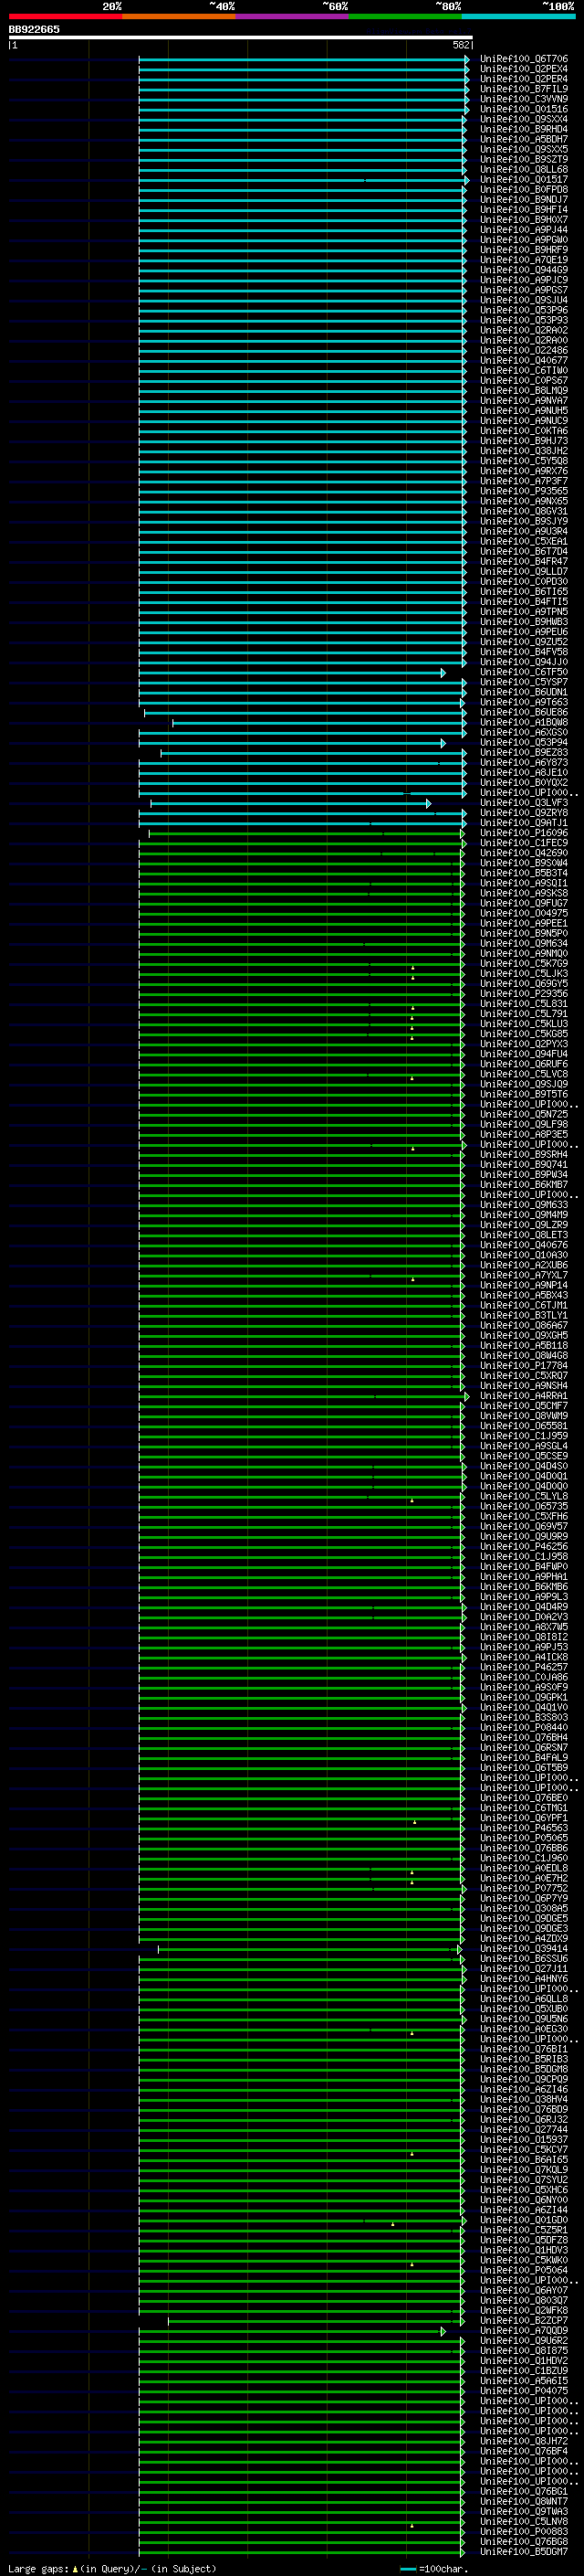Image resolution: width=584 pixels, height=2576 pixels.
Task: Select hit UniRef100_B5B3T4
Action: tap(524, 873)
